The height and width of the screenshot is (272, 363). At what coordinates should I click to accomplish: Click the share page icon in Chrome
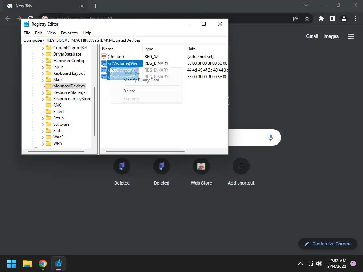click(296, 18)
